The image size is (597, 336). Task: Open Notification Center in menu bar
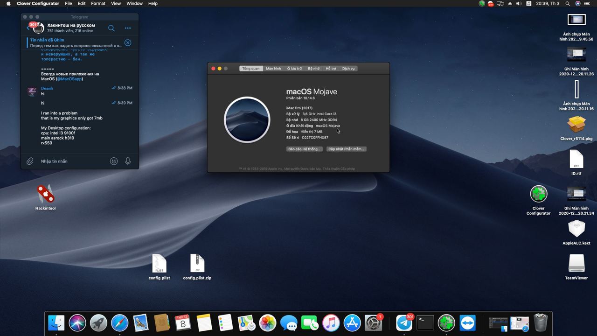587,3
